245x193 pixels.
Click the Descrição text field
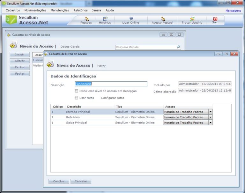click(x=111, y=84)
